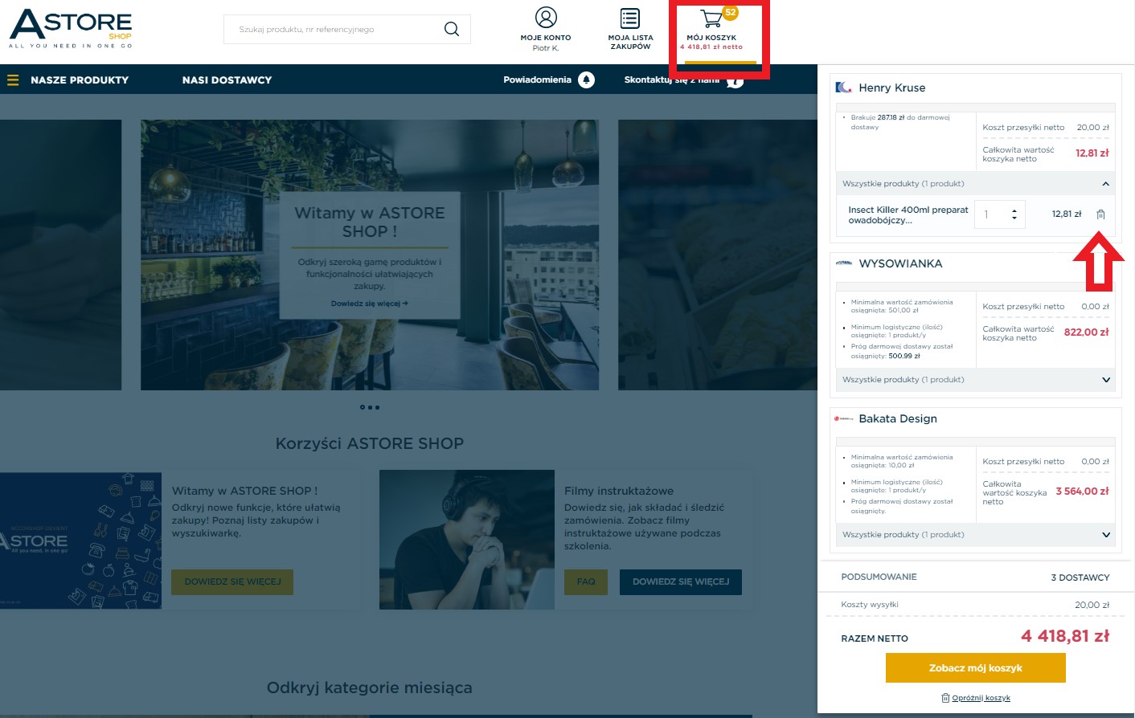
Task: Click the 822,00 zł WYSOWIANKA total
Action: pyautogui.click(x=1086, y=332)
